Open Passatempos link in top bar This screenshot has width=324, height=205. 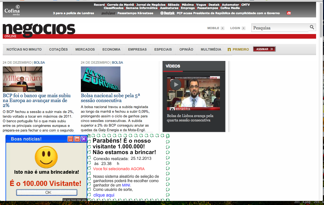(207, 8)
